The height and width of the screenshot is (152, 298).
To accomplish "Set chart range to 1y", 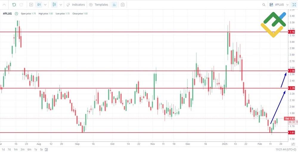I will (x=35, y=150).
